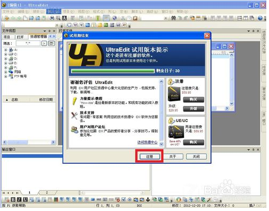Click the Open File toolbar icon
The width and height of the screenshot is (269, 211).
tap(31, 18)
